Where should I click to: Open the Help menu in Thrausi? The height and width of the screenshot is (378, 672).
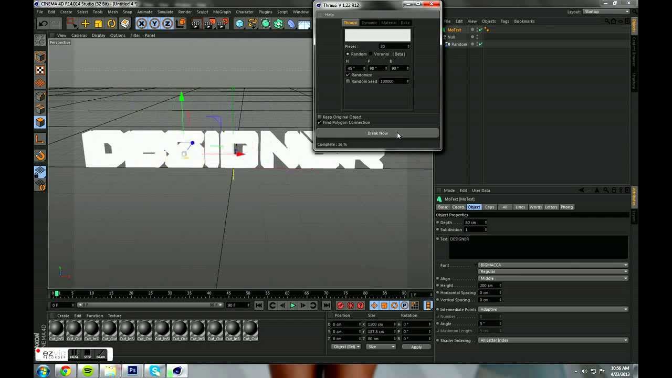coord(329,15)
